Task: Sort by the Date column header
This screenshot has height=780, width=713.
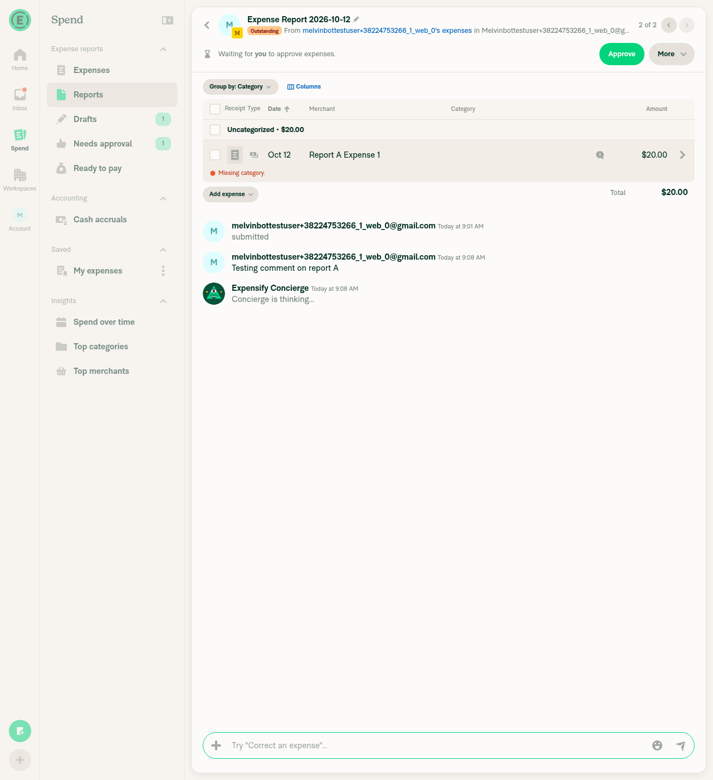Action: click(279, 109)
